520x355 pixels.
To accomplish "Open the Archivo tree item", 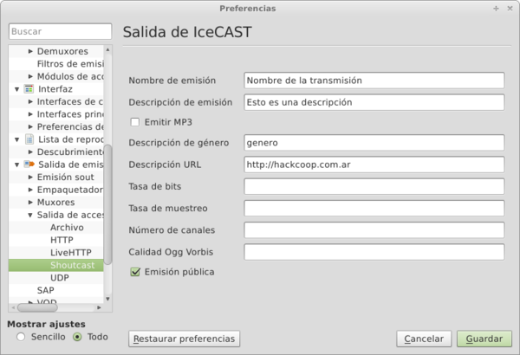I will pos(67,228).
